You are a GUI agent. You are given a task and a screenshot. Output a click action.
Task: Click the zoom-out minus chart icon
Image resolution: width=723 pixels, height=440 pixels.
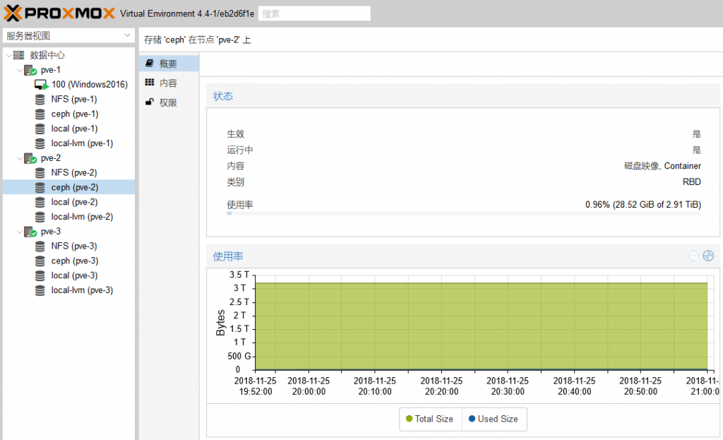pyautogui.click(x=693, y=256)
